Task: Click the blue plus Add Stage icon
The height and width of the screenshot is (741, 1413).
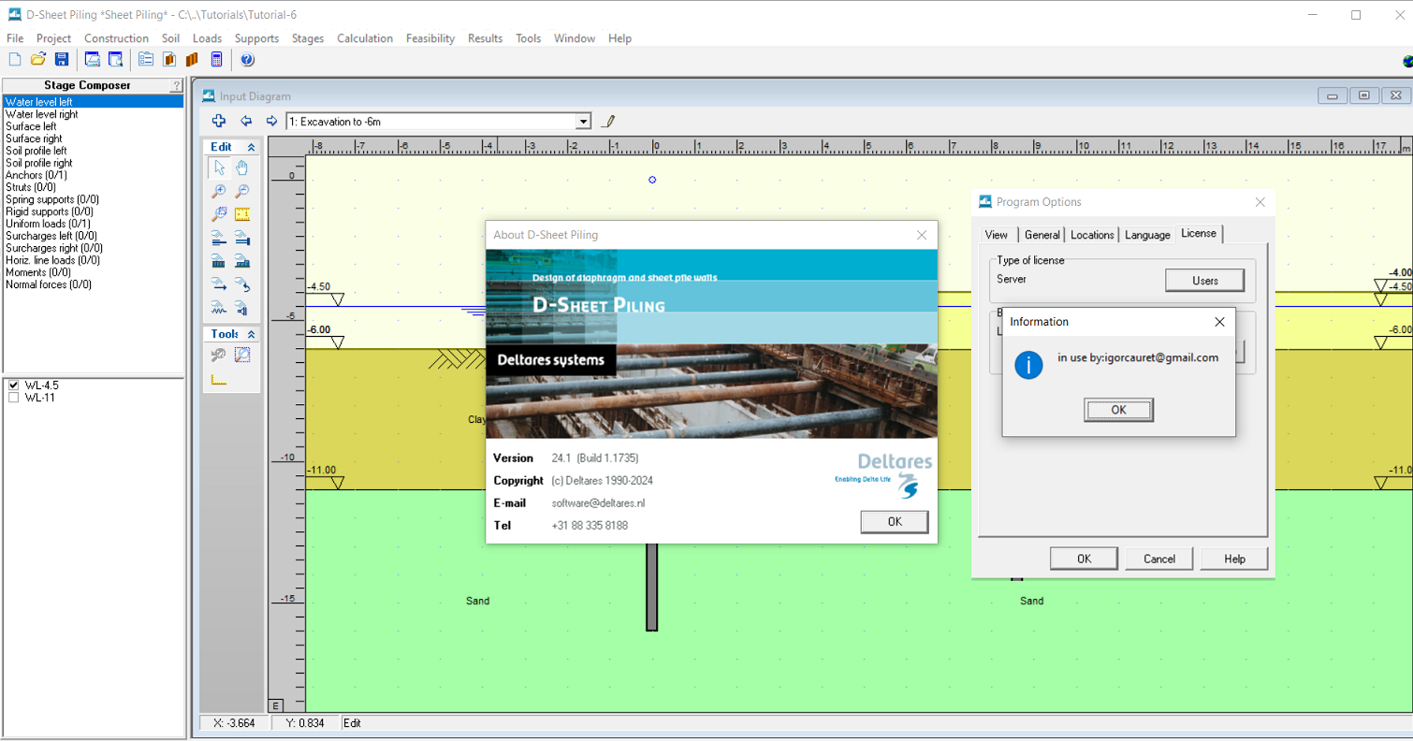Action: click(219, 121)
